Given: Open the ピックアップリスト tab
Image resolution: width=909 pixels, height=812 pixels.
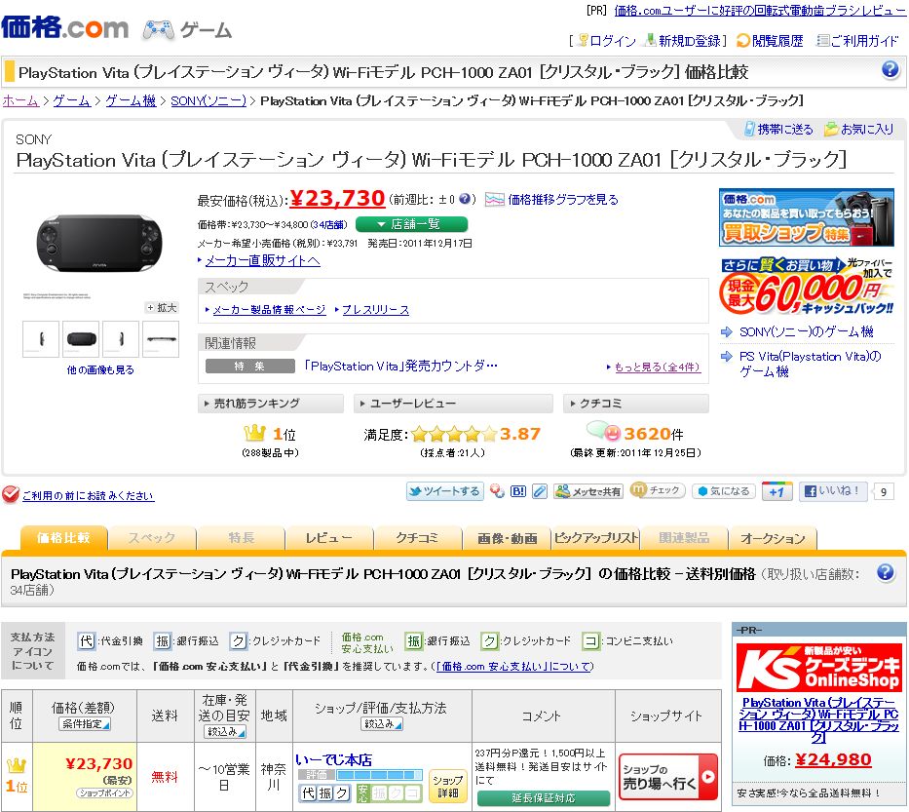Looking at the screenshot, I should 595,538.
